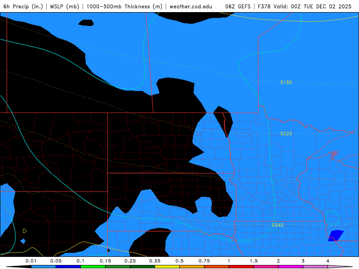
Task: Click the '06Z GEFS' model run label
Action: [x=238, y=6]
